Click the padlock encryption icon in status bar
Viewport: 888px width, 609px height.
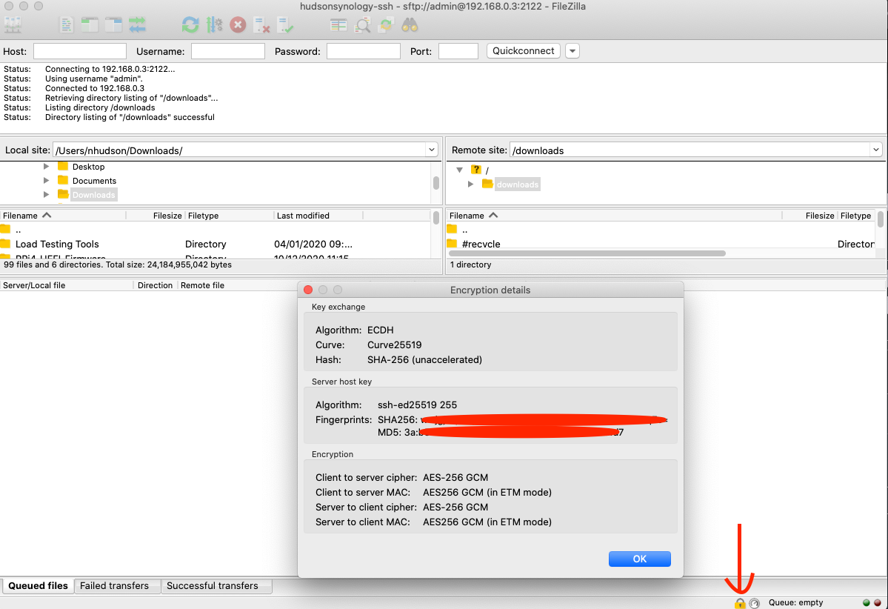tap(740, 603)
